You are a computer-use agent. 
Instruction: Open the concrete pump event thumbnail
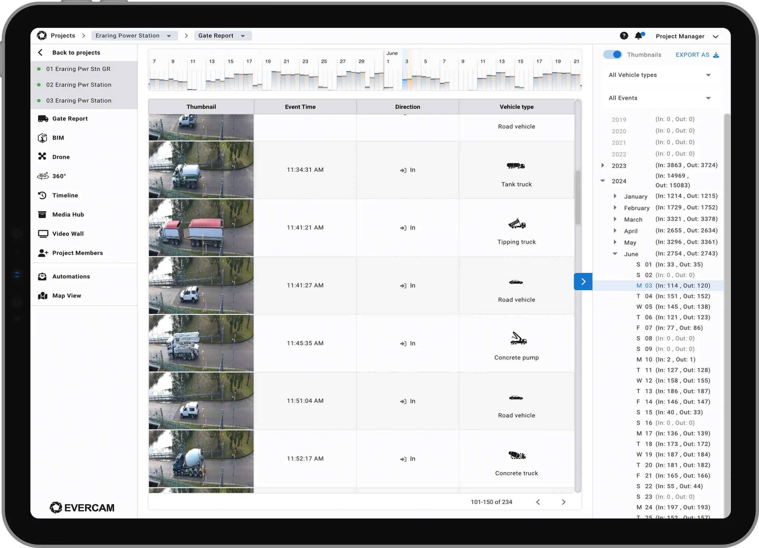(x=200, y=343)
